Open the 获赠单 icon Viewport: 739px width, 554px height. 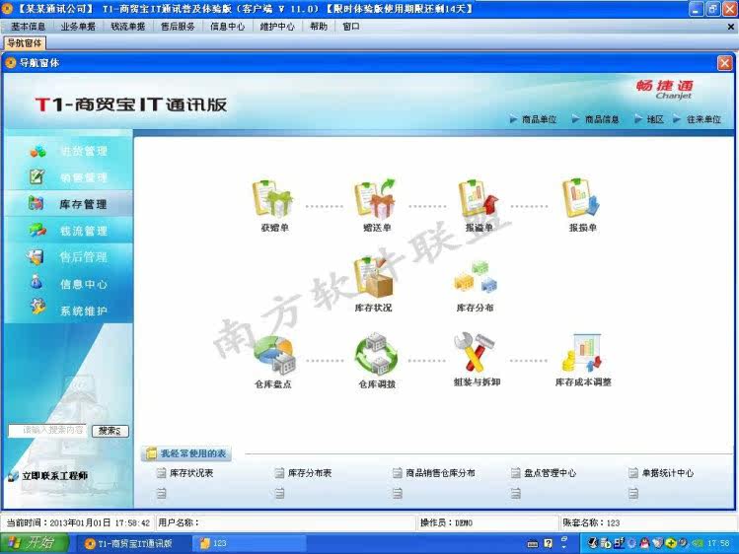273,198
